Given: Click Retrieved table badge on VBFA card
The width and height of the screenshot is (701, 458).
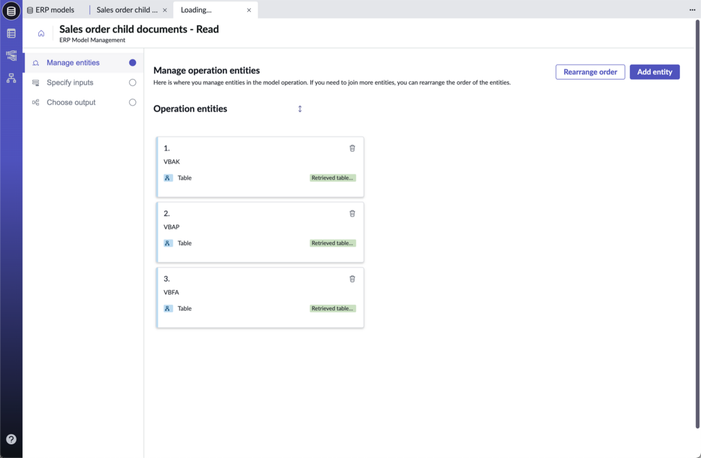Looking at the screenshot, I should tap(333, 308).
